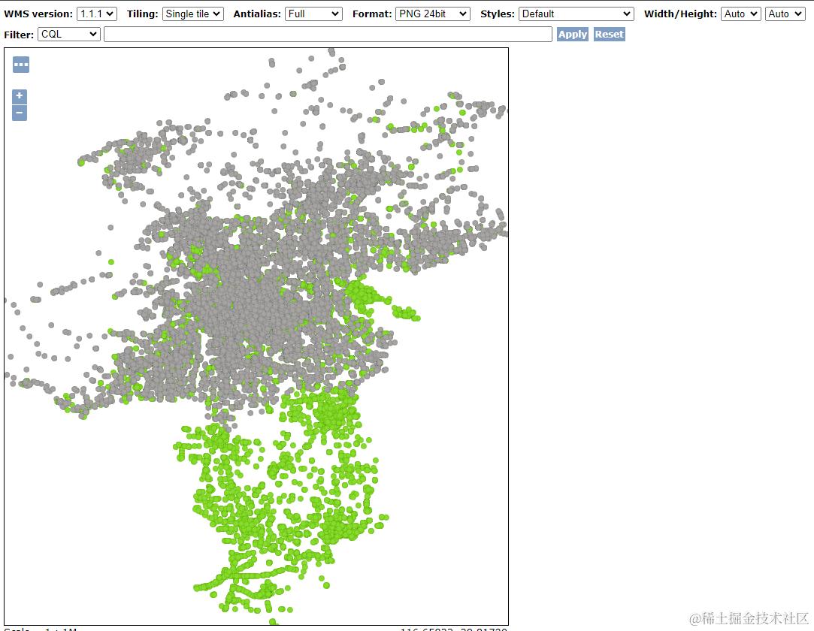Open the Styles Default dropdown
Image resolution: width=814 pixels, height=631 pixels.
[576, 14]
